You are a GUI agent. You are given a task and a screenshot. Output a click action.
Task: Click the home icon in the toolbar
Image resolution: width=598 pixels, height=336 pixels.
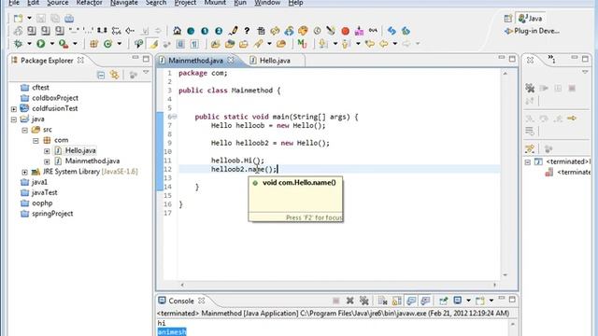click(177, 31)
